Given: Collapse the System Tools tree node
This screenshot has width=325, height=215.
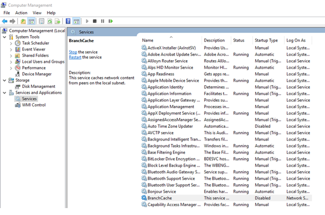Looking at the screenshot, I should [5, 37].
